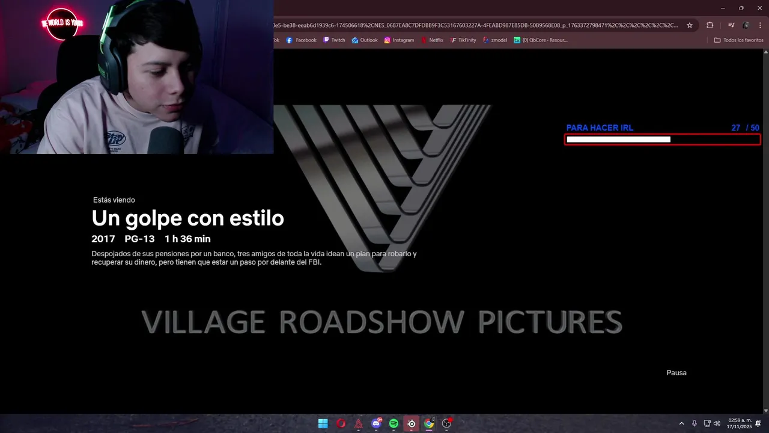The height and width of the screenshot is (433, 769).
Task: Launch Opera from the taskbar
Action: [341, 423]
